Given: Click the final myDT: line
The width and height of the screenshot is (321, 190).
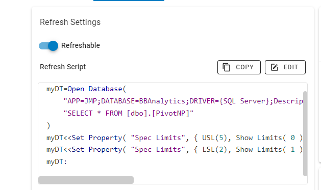Looking at the screenshot, I should [x=57, y=162].
